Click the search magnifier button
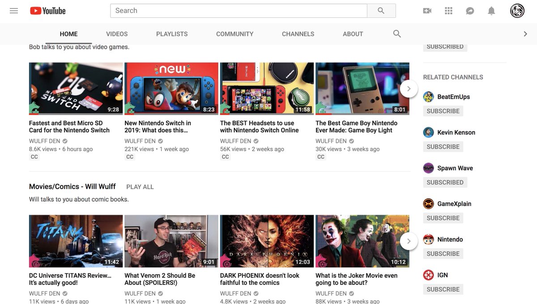Viewport: 537px width, 304px height. [381, 11]
